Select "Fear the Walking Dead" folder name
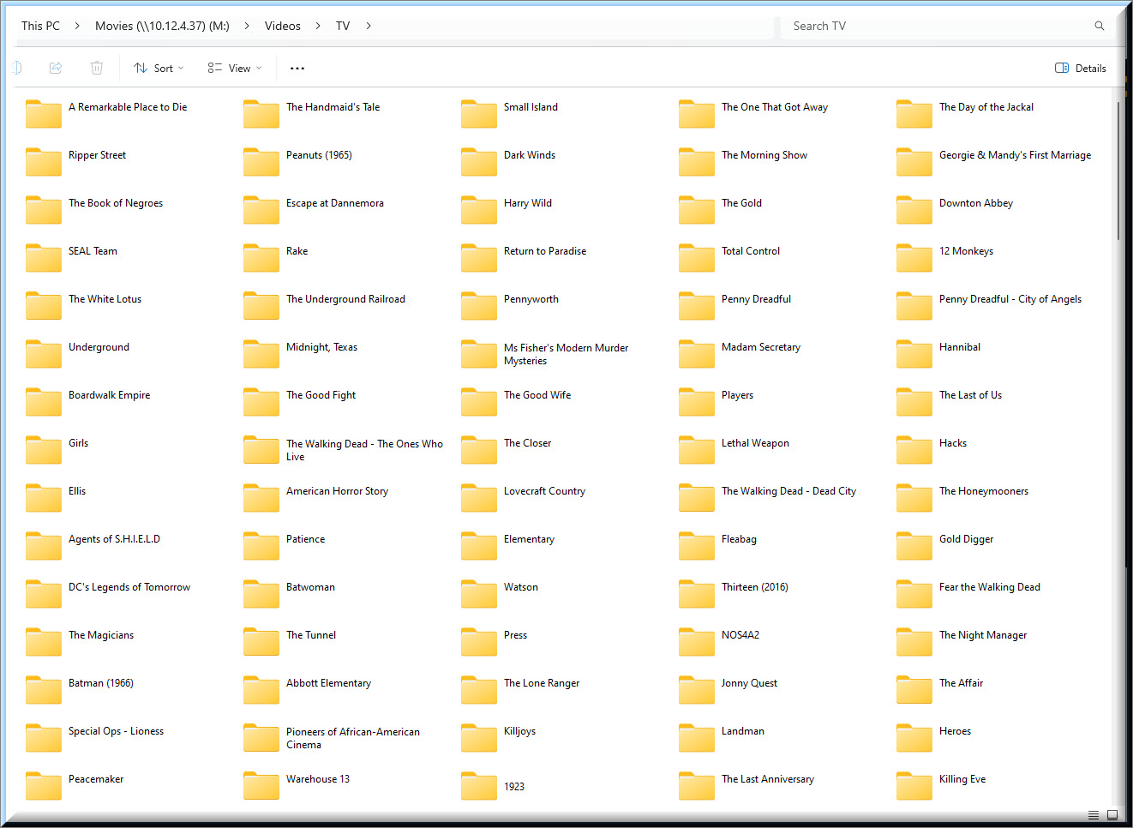Image resolution: width=1133 pixels, height=828 pixels. [x=990, y=587]
